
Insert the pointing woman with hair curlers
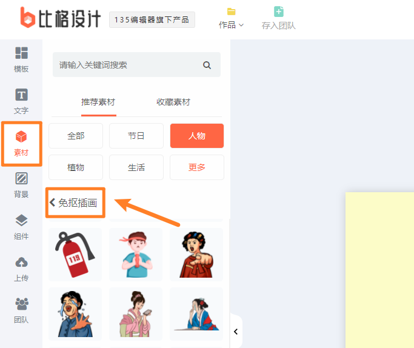tap(196, 255)
